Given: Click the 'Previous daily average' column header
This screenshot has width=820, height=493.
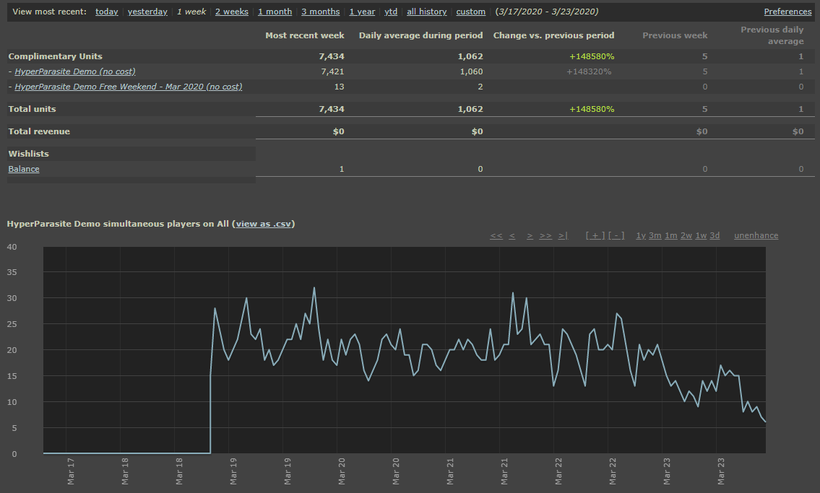Looking at the screenshot, I should (772, 35).
